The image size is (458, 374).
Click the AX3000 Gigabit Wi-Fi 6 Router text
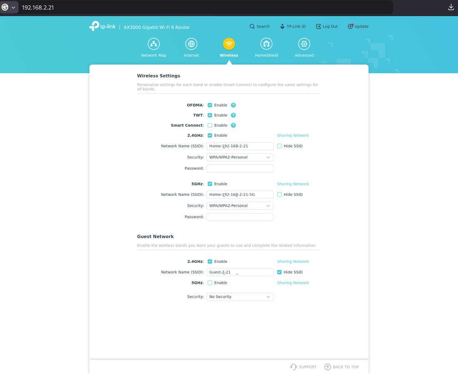(157, 27)
